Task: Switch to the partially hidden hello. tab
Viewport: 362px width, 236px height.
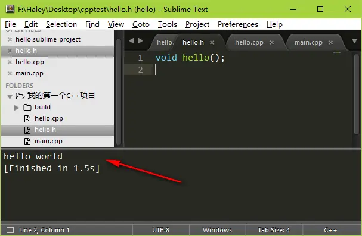Action: pyautogui.click(x=165, y=43)
